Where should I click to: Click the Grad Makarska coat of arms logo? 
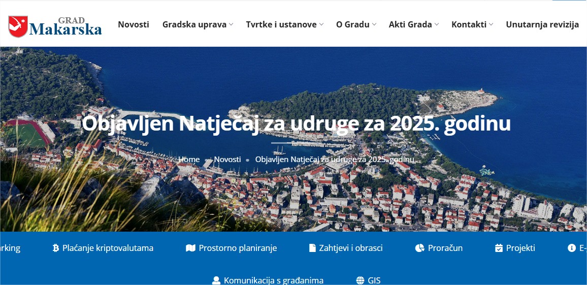click(18, 26)
